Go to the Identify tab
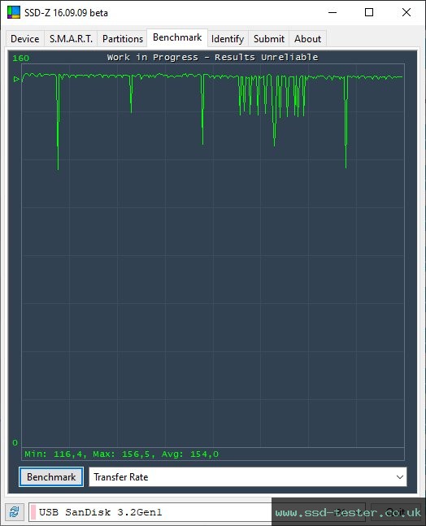This screenshot has height=526, width=426. click(228, 39)
